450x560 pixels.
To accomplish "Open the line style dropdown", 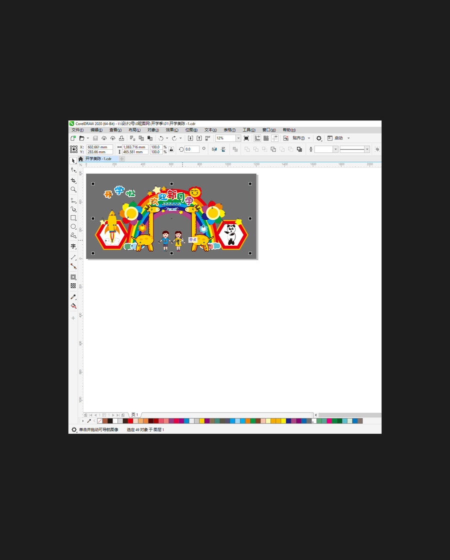I will [367, 149].
